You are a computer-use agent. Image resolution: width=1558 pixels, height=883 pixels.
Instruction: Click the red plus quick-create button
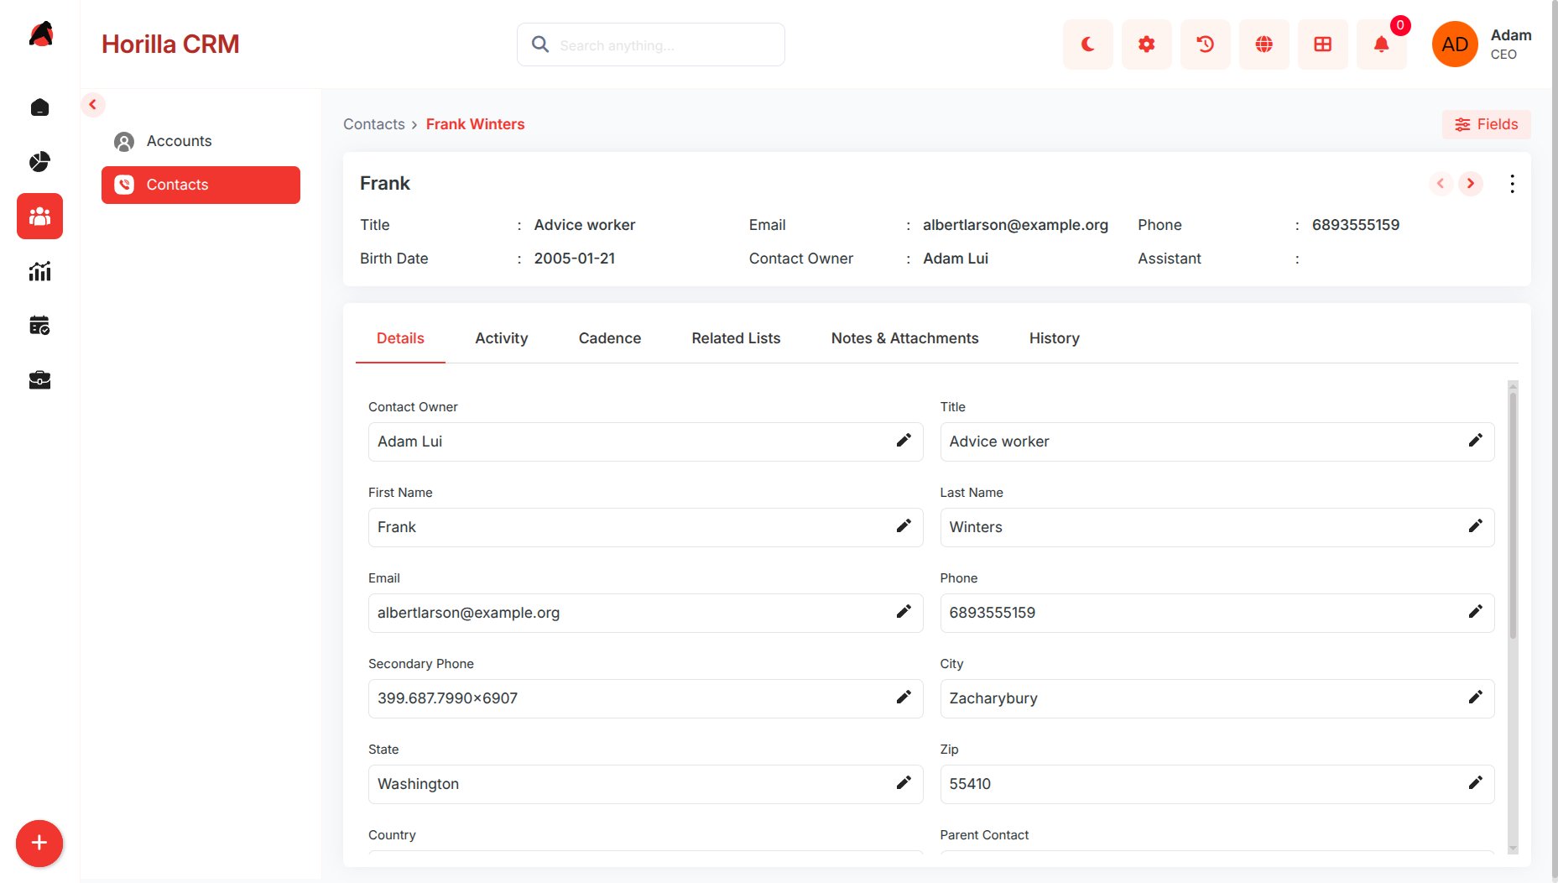click(x=39, y=843)
